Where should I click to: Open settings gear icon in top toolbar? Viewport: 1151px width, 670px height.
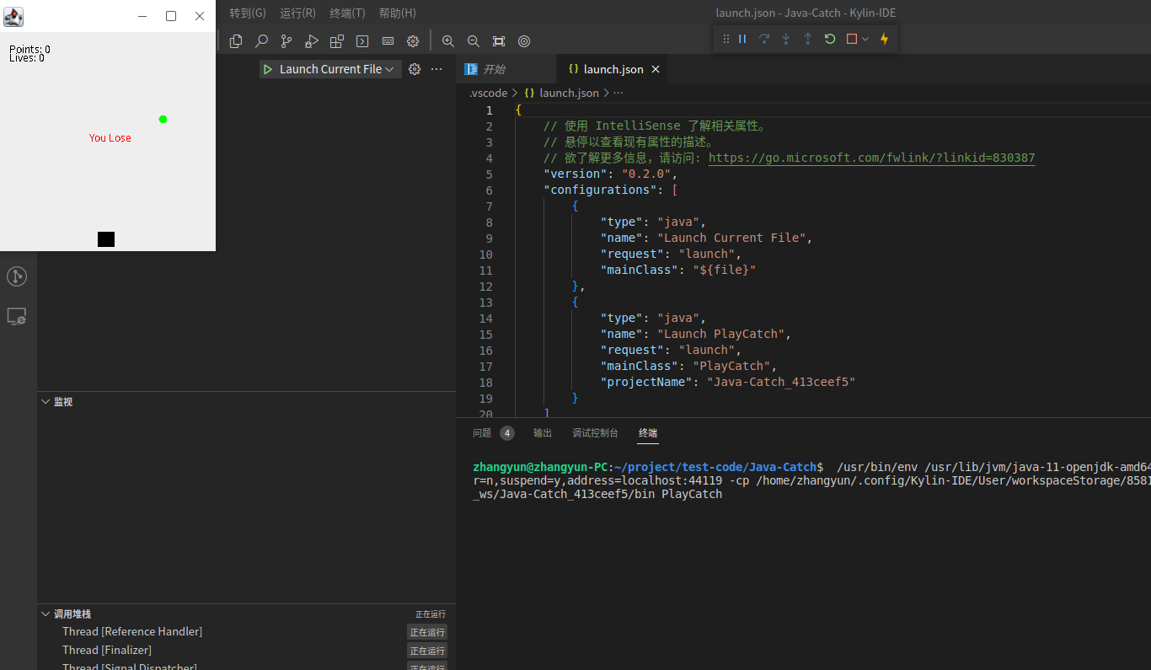coord(413,40)
